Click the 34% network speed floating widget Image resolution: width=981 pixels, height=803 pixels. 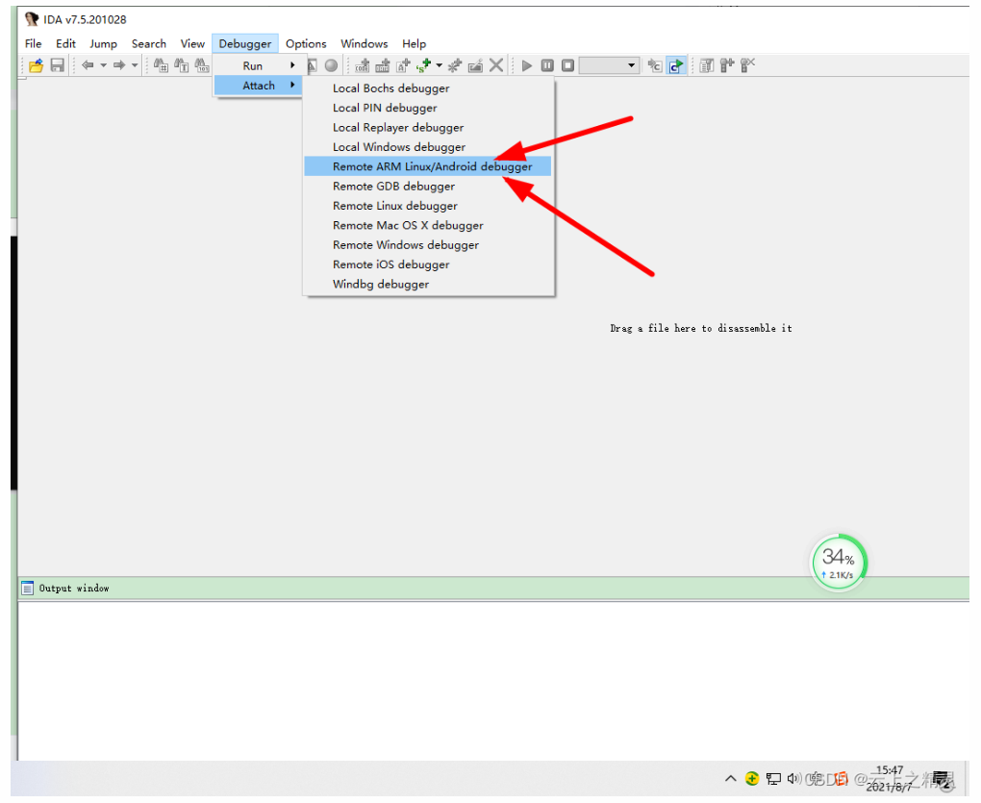point(839,563)
